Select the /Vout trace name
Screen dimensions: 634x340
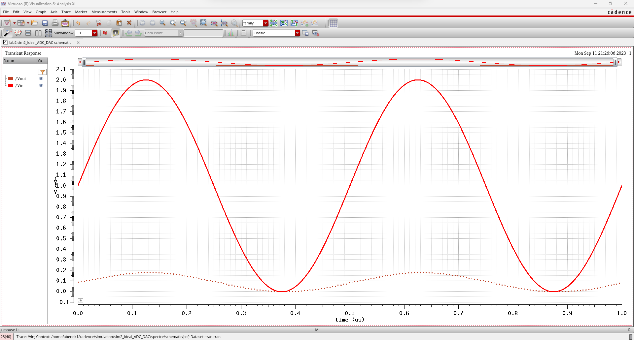[20, 78]
